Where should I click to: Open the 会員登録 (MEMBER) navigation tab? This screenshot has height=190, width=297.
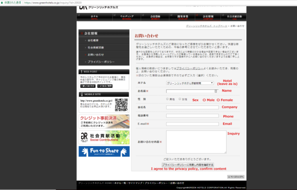[156, 17]
